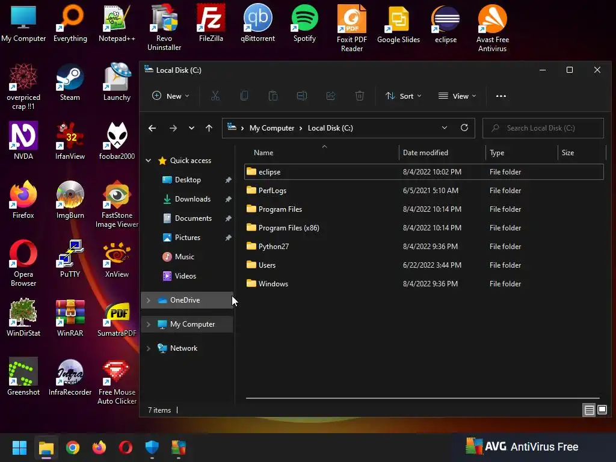Select the PerfLogs folder row
This screenshot has width=616, height=462.
click(424, 191)
